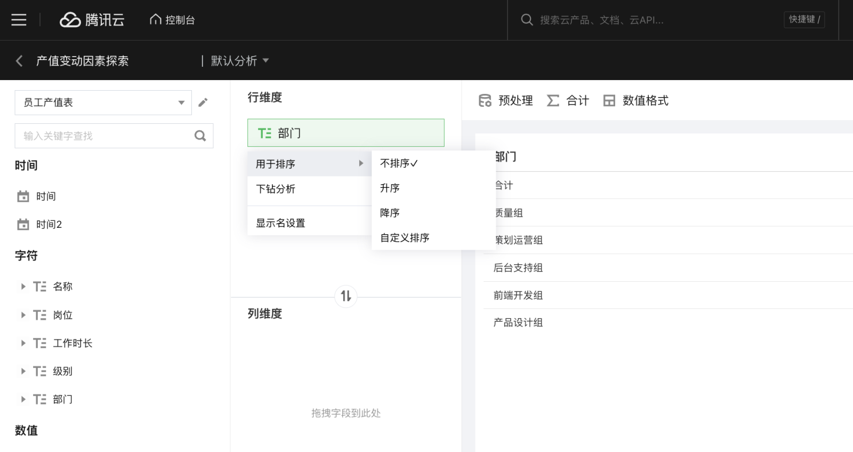This screenshot has width=853, height=452.
Task: Open the hamburger navigation menu
Action: 19,20
